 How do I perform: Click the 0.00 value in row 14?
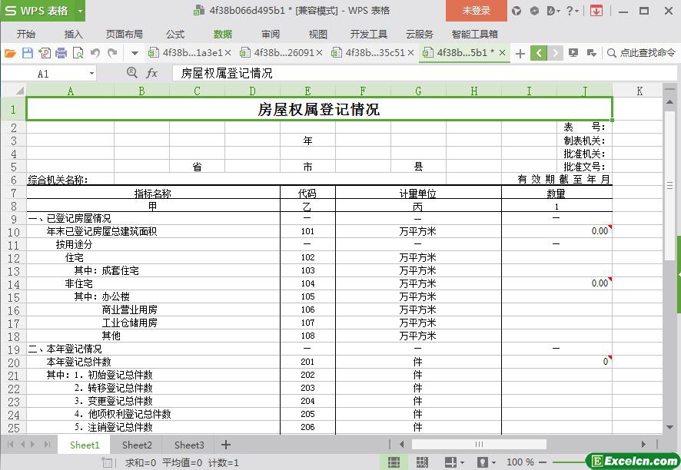(x=600, y=283)
